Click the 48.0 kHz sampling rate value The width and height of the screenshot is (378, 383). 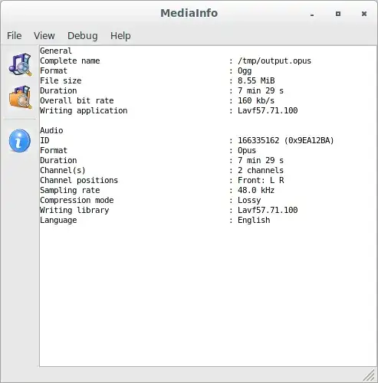coord(256,190)
